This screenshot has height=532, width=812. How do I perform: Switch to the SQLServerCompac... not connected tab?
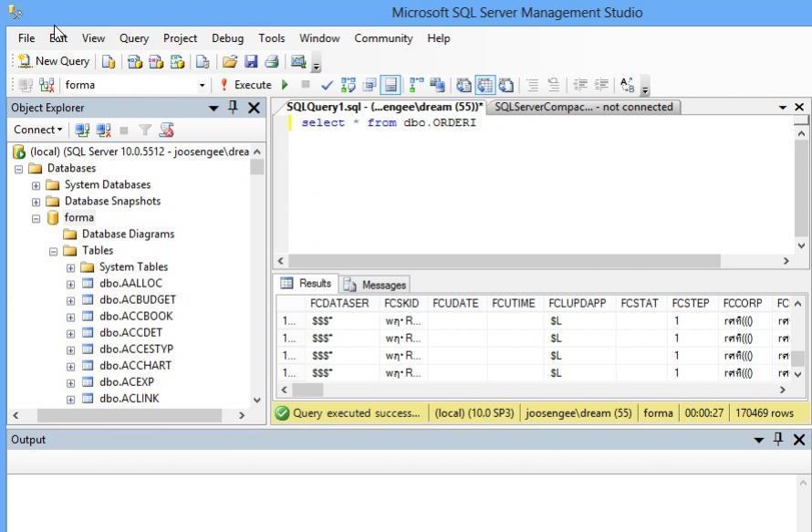coord(584,108)
